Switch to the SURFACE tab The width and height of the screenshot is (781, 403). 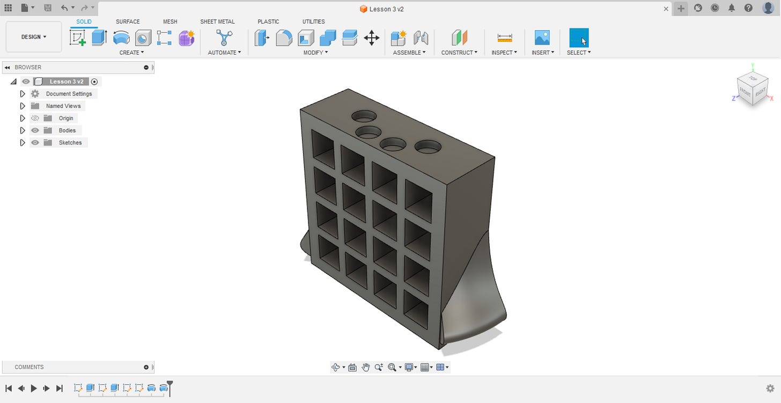click(128, 21)
